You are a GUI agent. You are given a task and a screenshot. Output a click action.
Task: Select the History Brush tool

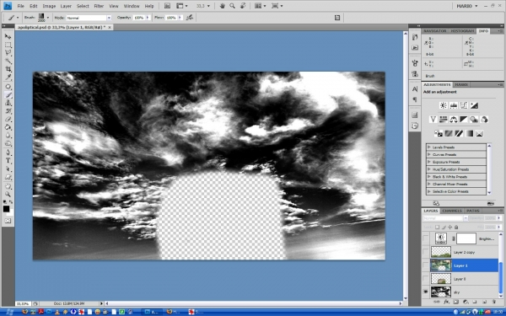click(x=8, y=111)
